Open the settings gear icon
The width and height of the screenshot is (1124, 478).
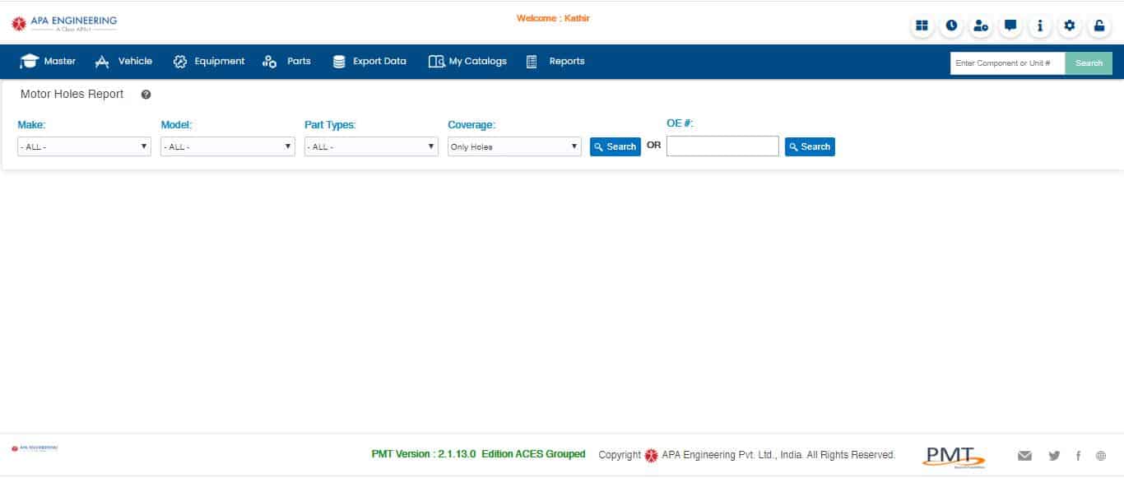coord(1070,26)
